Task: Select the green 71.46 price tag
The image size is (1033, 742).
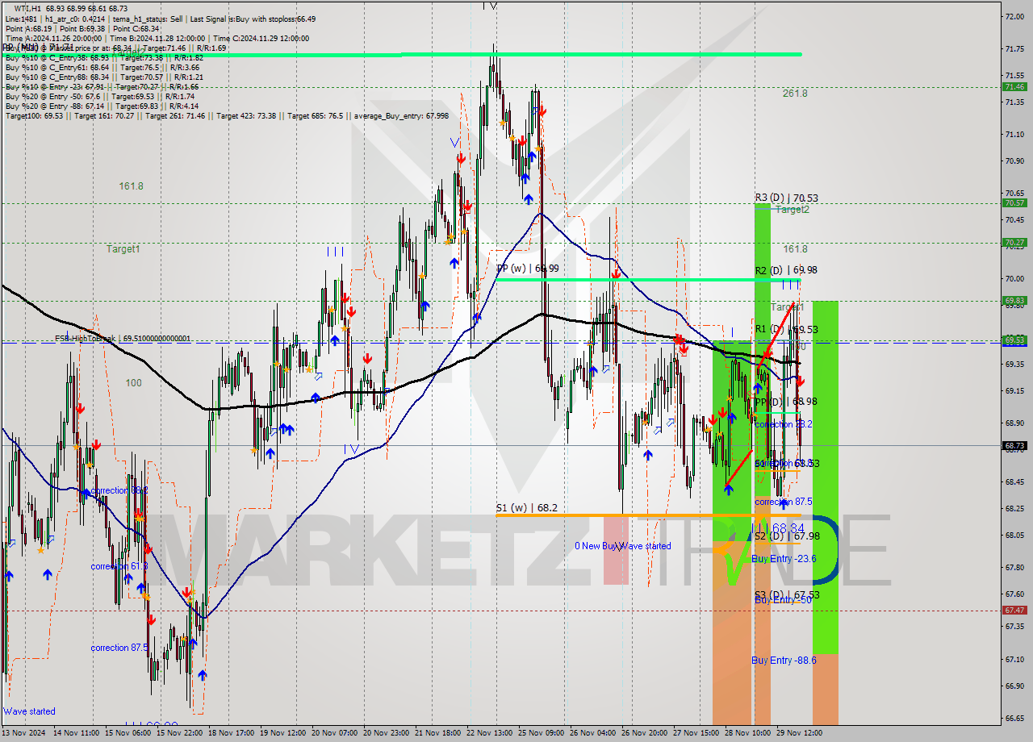Action: point(1014,86)
